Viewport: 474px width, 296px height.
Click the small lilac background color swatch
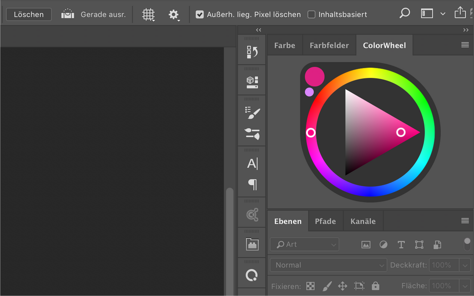[x=309, y=92]
